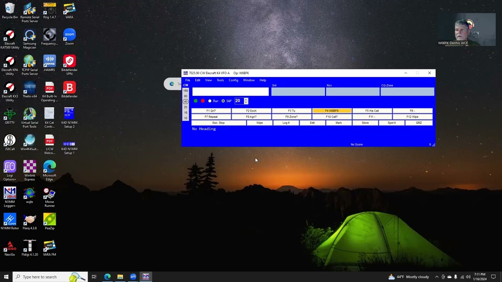
Task: Click the Esc: Stop button
Action: pos(218,123)
